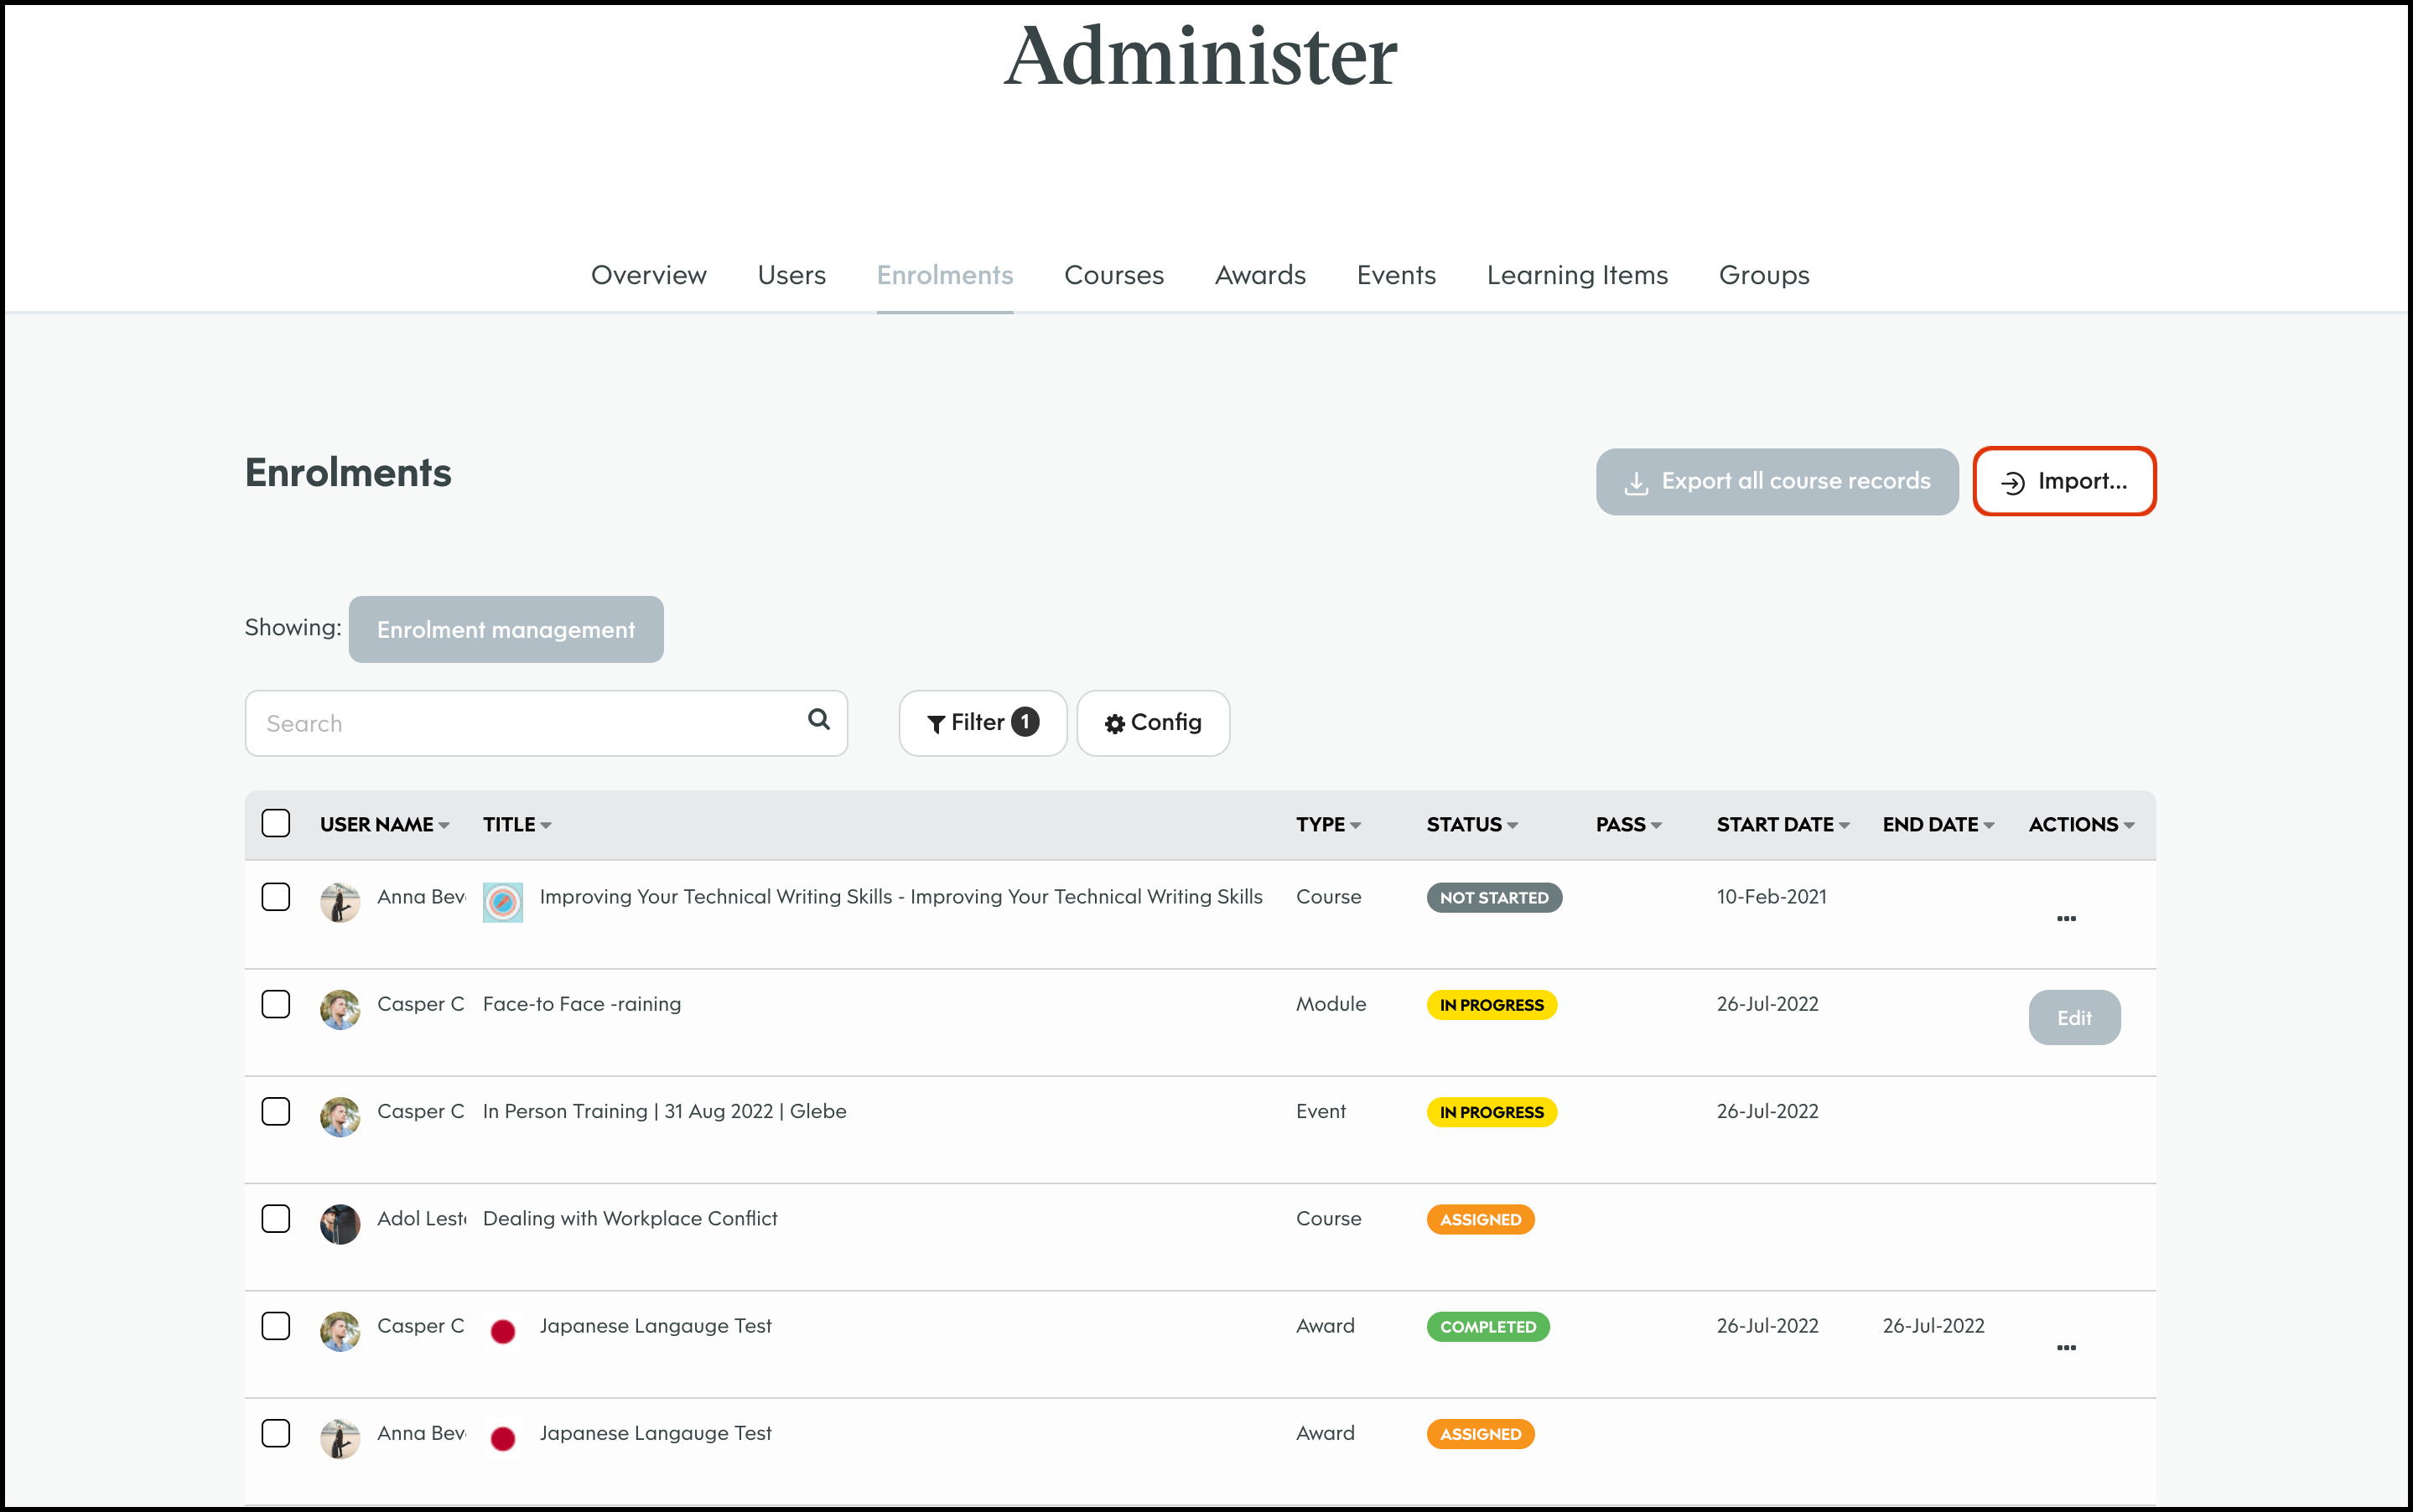The image size is (2413, 1512).
Task: Click Export all course records button
Action: [1777, 481]
